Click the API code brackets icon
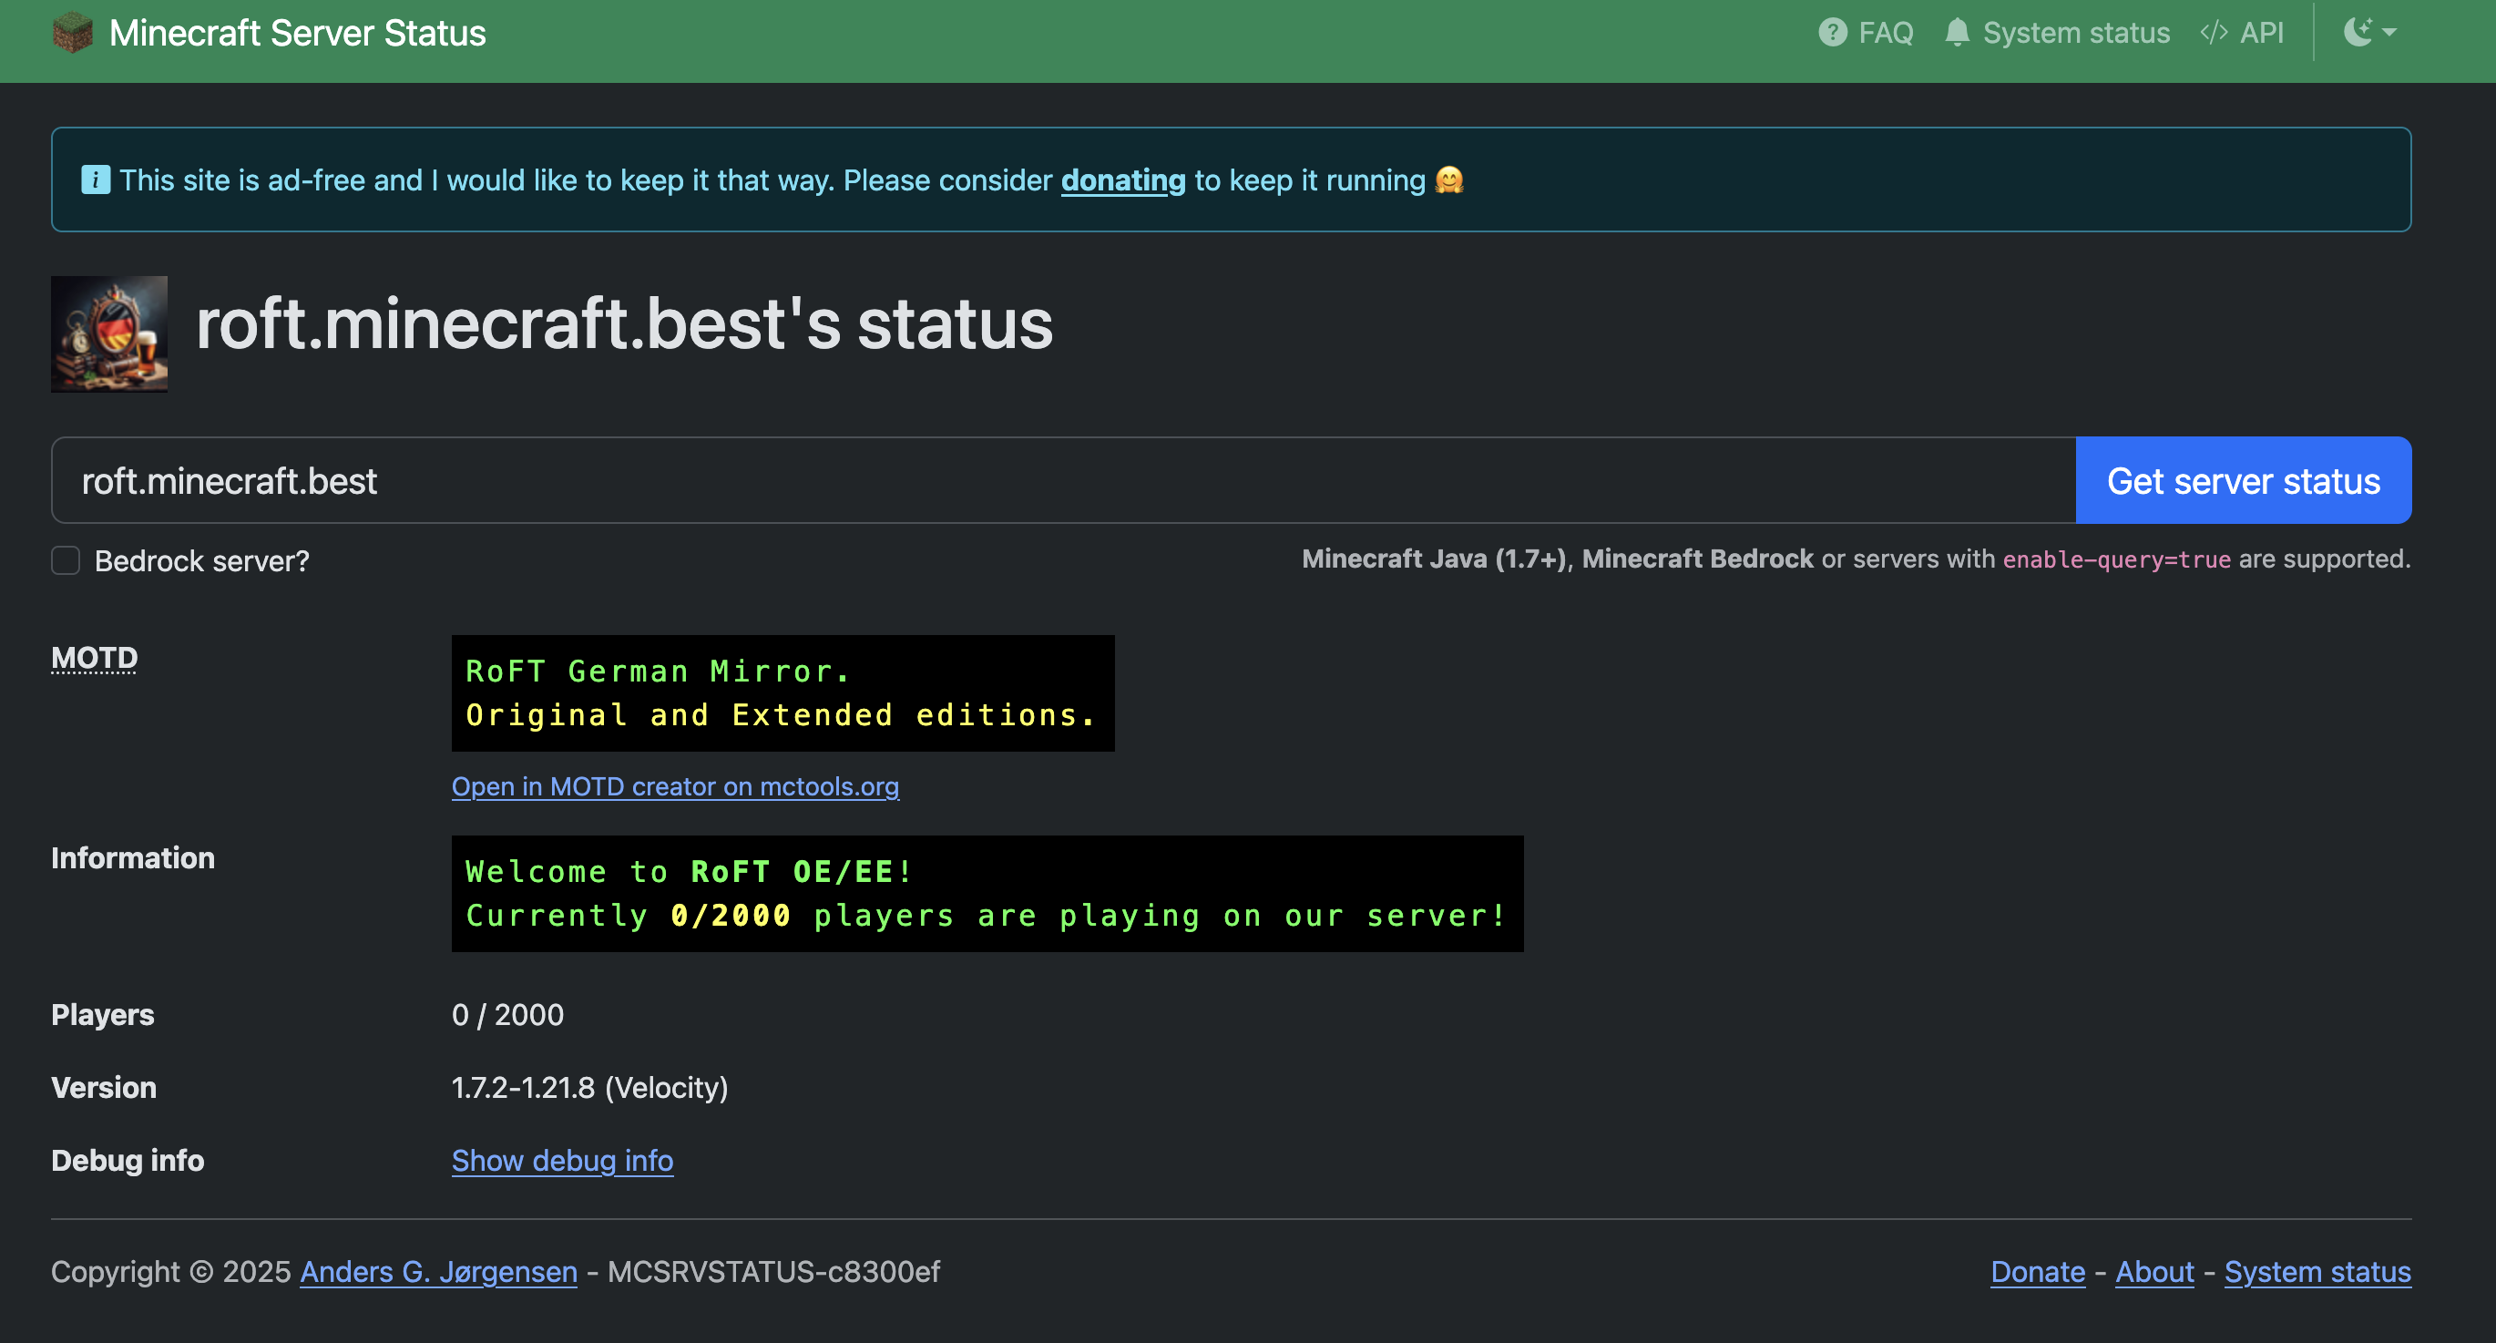The height and width of the screenshot is (1343, 2496). (x=2214, y=33)
